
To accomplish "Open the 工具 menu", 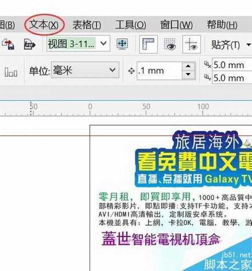I will click(x=131, y=25).
